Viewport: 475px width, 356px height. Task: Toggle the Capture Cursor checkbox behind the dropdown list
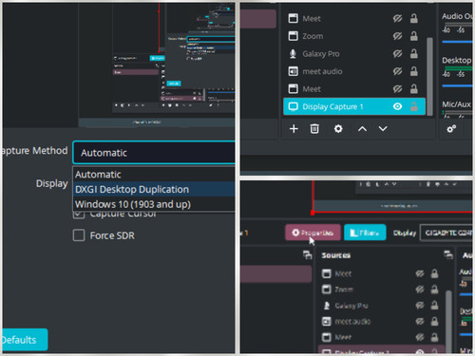(79, 215)
